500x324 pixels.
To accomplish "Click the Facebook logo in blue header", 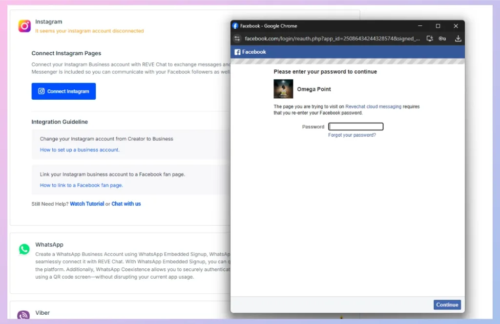I will coord(237,52).
